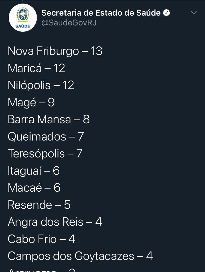Tap the Angra dos Reis – 4 entry
This screenshot has height=272, width=205.
point(55,222)
